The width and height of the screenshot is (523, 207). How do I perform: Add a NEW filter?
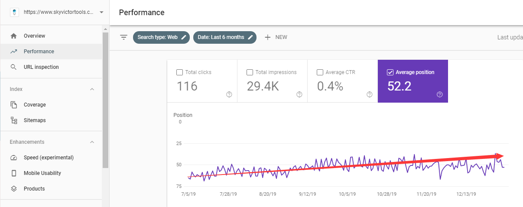pyautogui.click(x=276, y=37)
